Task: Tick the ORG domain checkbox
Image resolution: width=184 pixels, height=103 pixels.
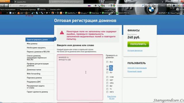Action: click(x=107, y=83)
